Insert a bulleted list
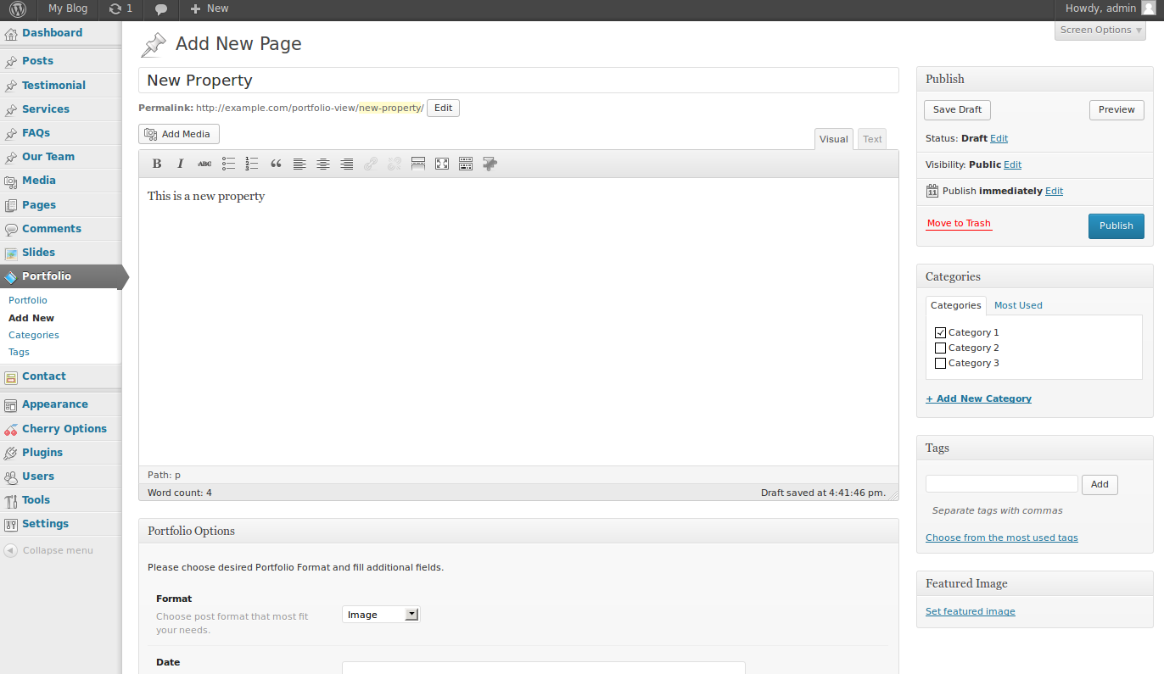The height and width of the screenshot is (674, 1164). (x=228, y=164)
